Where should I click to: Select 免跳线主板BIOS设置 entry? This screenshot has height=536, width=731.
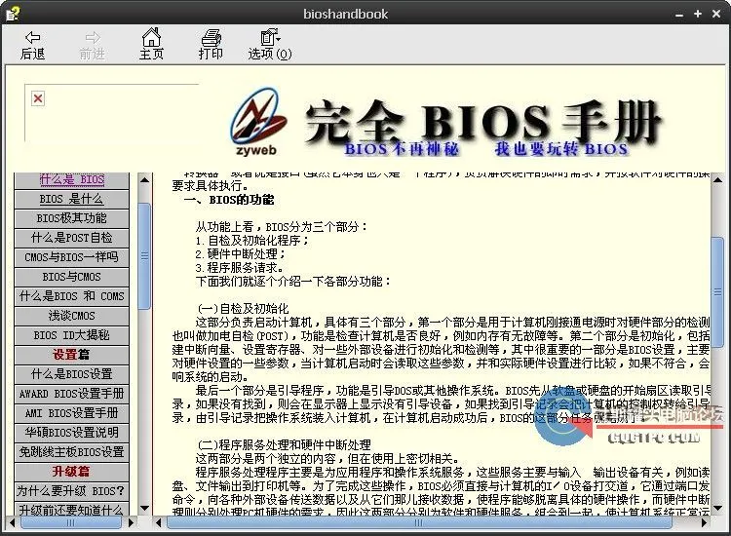pyautogui.click(x=72, y=452)
